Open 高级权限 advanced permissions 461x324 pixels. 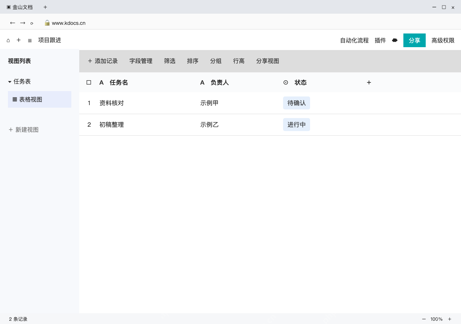443,40
